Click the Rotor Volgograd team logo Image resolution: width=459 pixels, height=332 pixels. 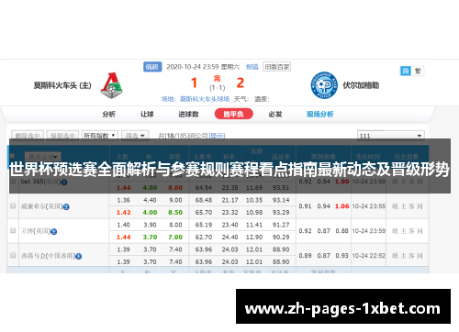coord(324,85)
